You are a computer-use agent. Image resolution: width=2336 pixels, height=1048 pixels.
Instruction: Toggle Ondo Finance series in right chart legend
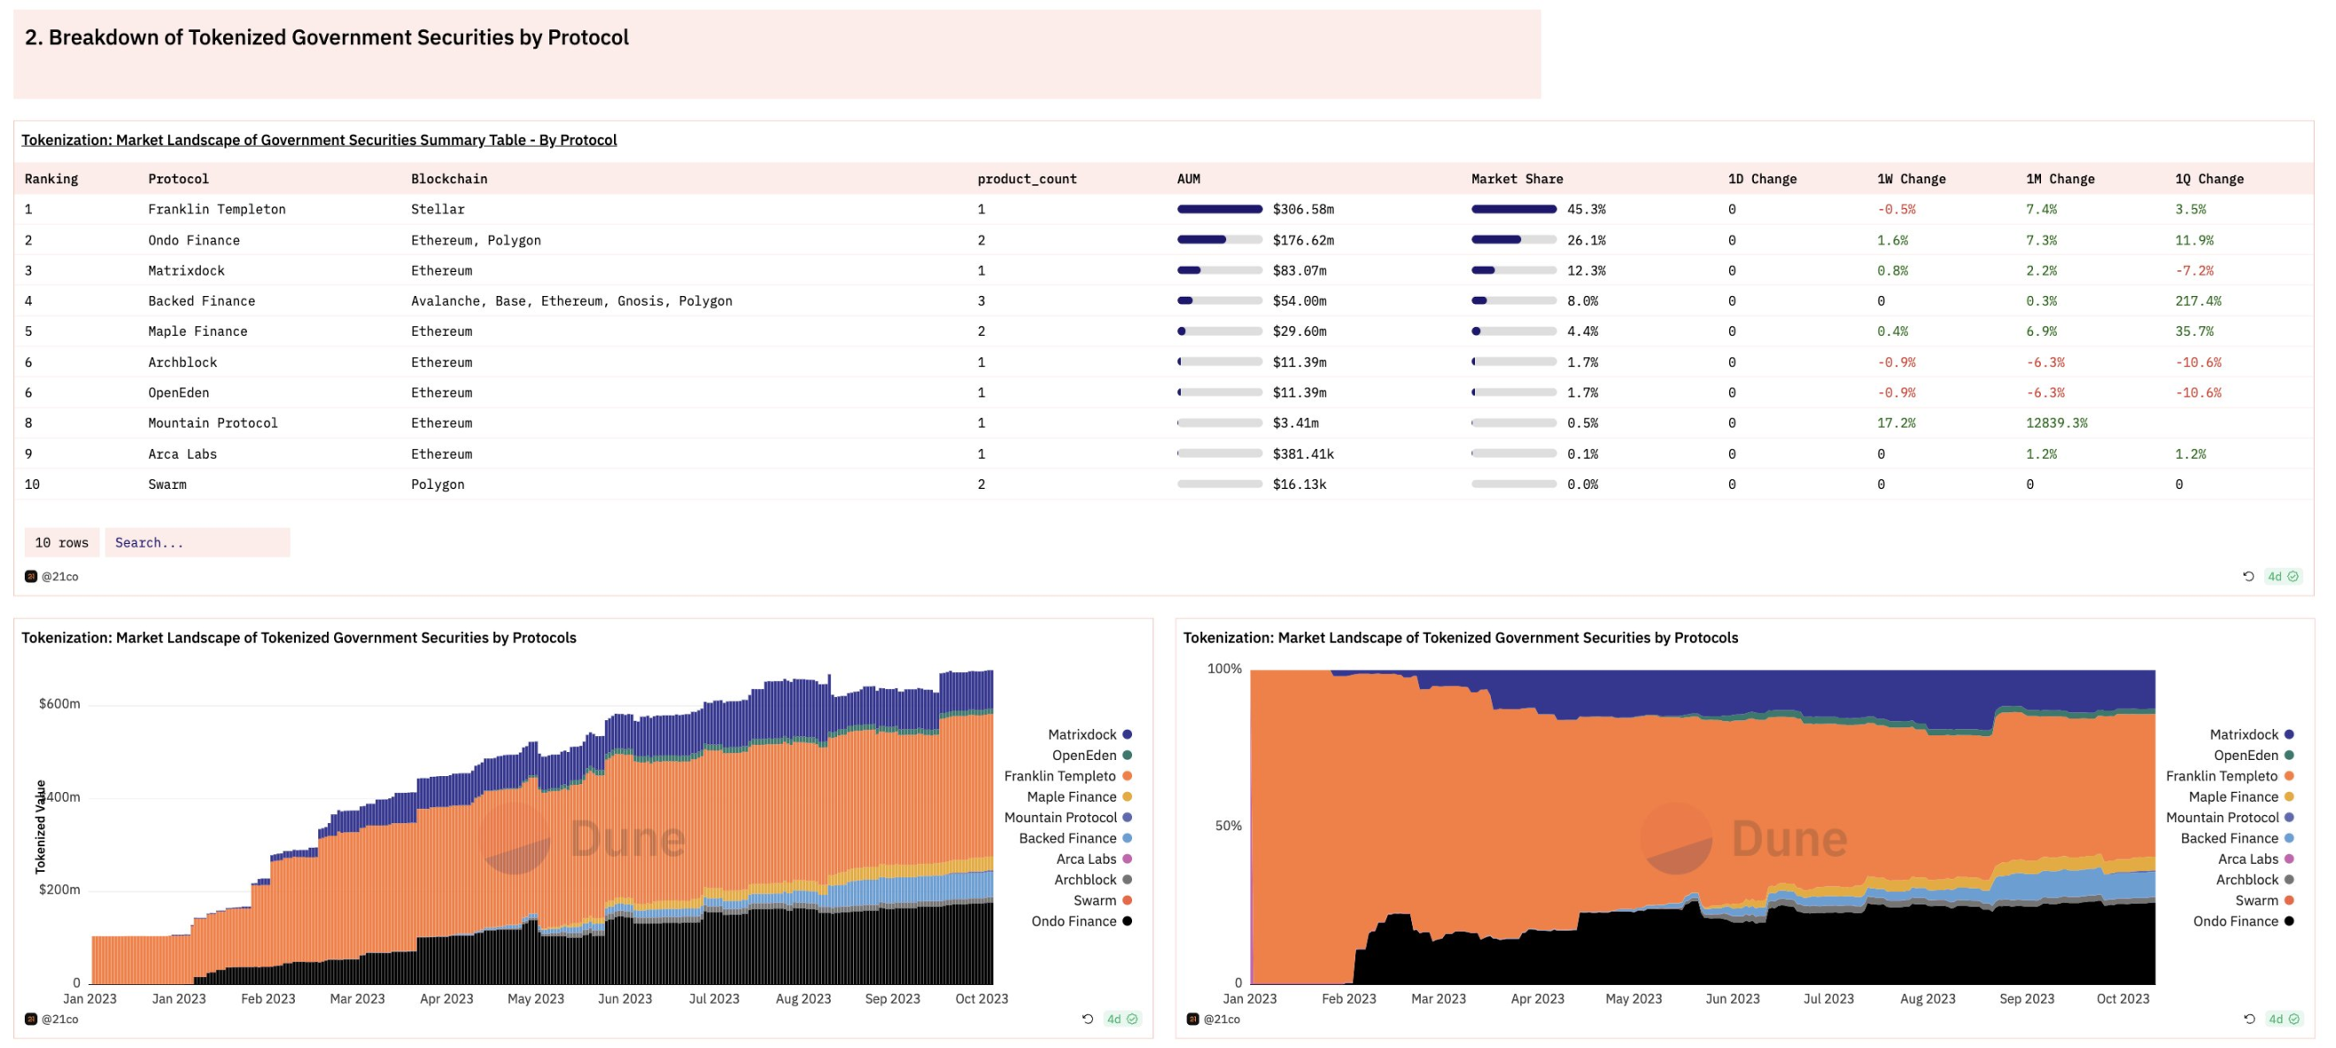click(x=2235, y=921)
